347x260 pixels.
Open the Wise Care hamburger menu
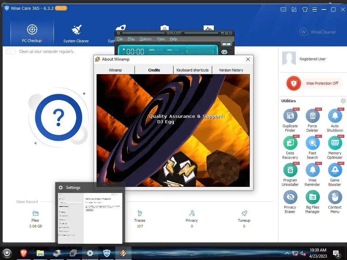coord(314,9)
